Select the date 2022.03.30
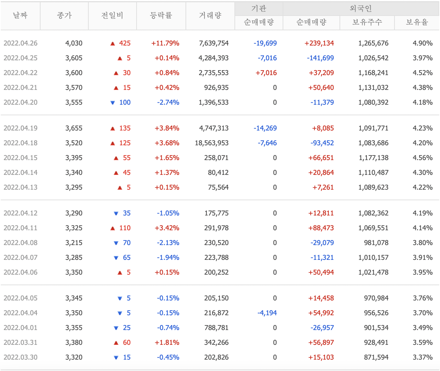The height and width of the screenshot is (371, 440). click(x=20, y=357)
